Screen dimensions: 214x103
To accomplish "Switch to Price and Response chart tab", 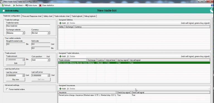I will pos(32,16).
